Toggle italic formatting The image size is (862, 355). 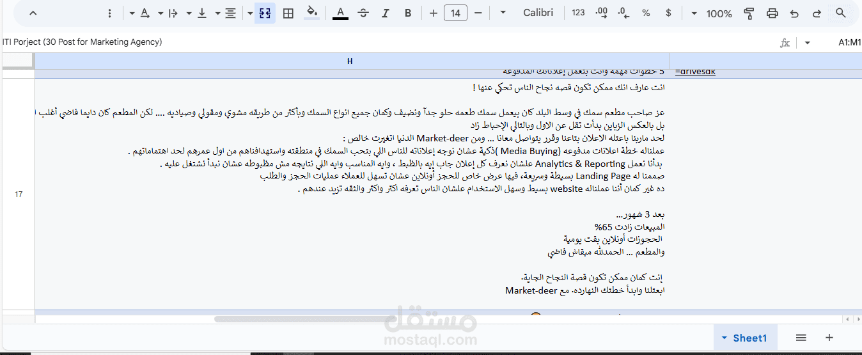click(386, 13)
